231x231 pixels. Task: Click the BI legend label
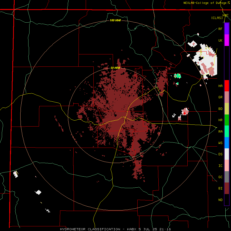coord(220,188)
